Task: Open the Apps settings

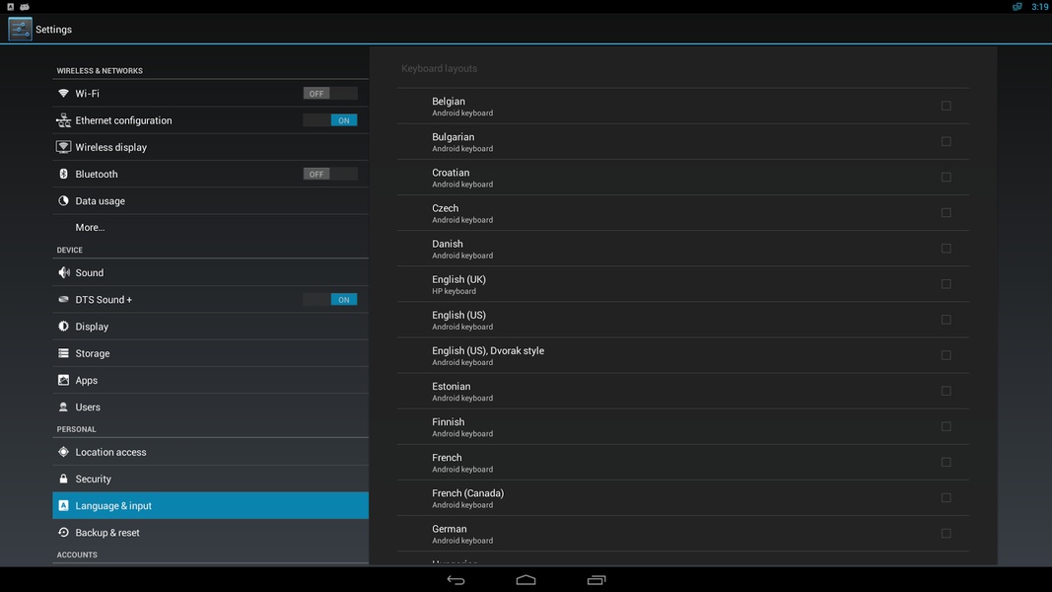Action: click(210, 380)
